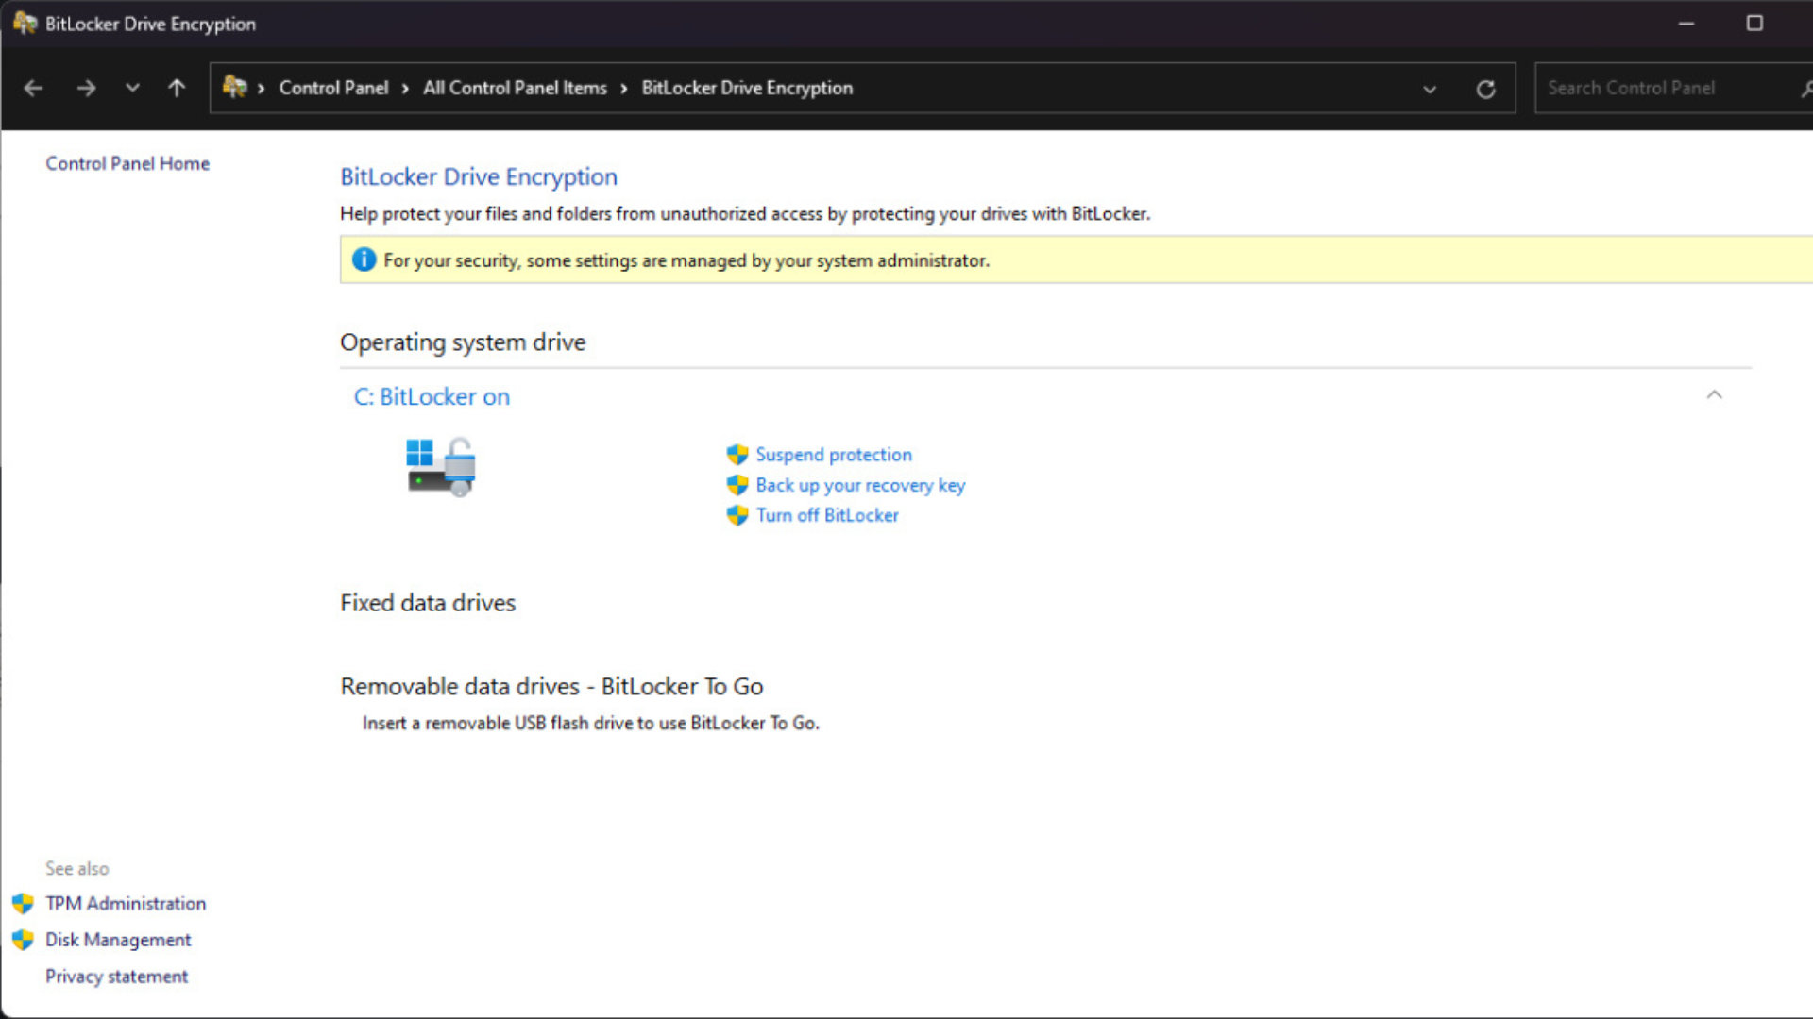Click the BitLocker icon in the address bar
This screenshot has height=1019, width=1813.
235,87
